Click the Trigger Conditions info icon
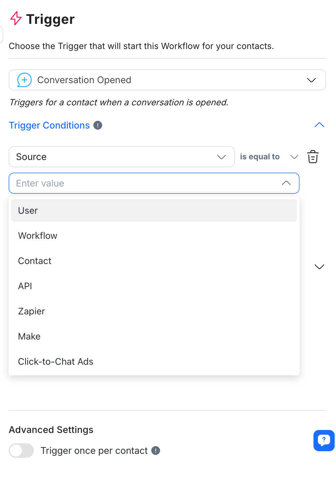Screen dimensions: 336x481 pyautogui.click(x=98, y=125)
